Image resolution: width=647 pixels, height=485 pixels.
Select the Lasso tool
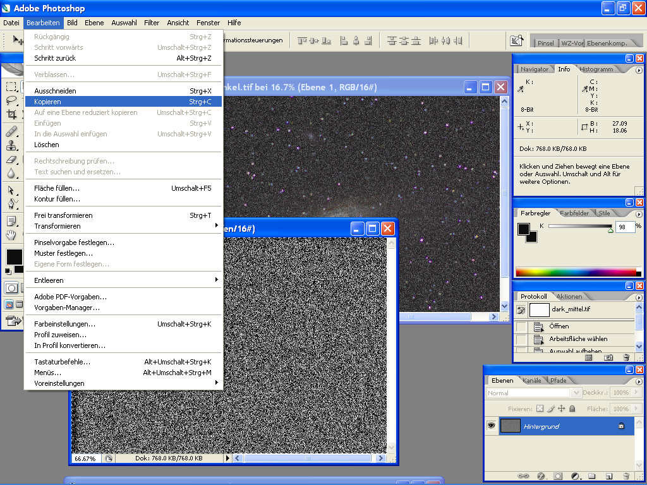11,100
